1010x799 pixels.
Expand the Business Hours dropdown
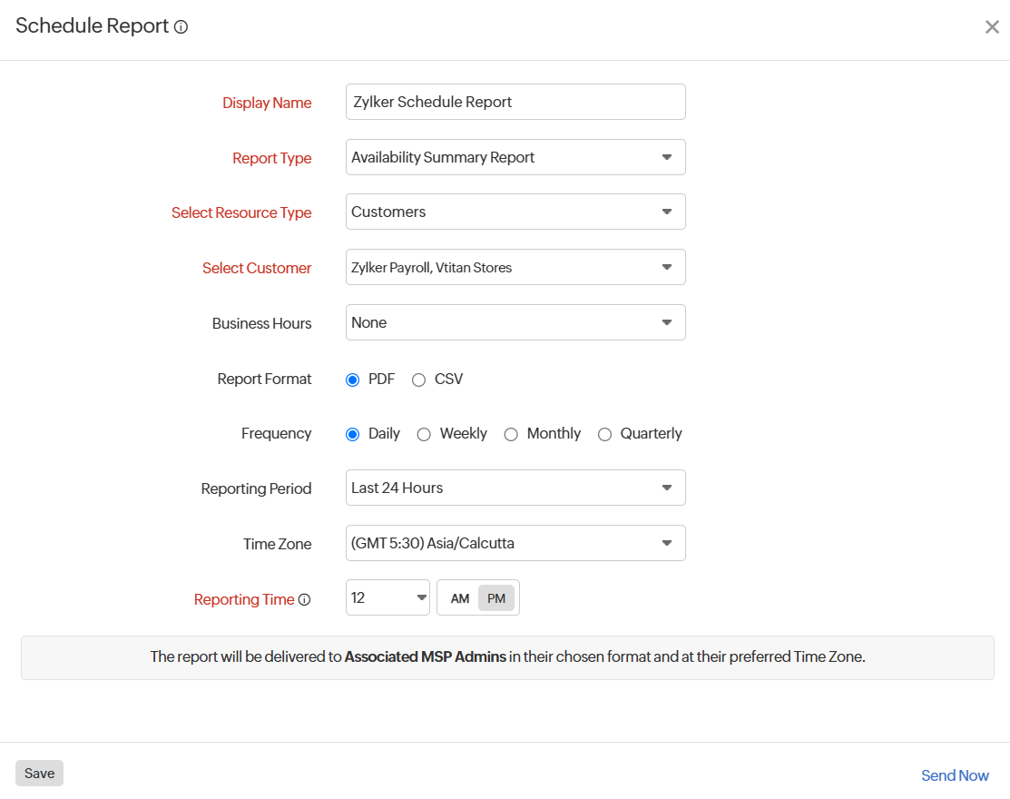[515, 322]
